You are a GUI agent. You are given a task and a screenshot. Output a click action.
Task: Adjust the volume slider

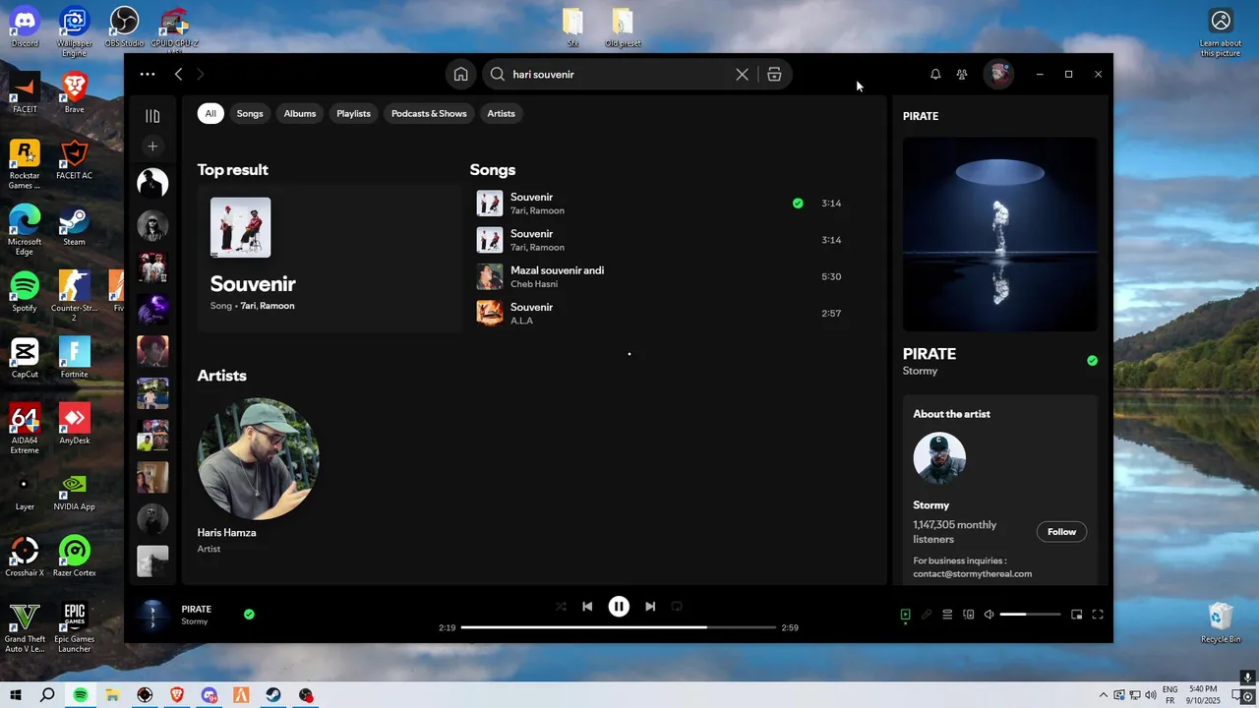tap(1030, 615)
